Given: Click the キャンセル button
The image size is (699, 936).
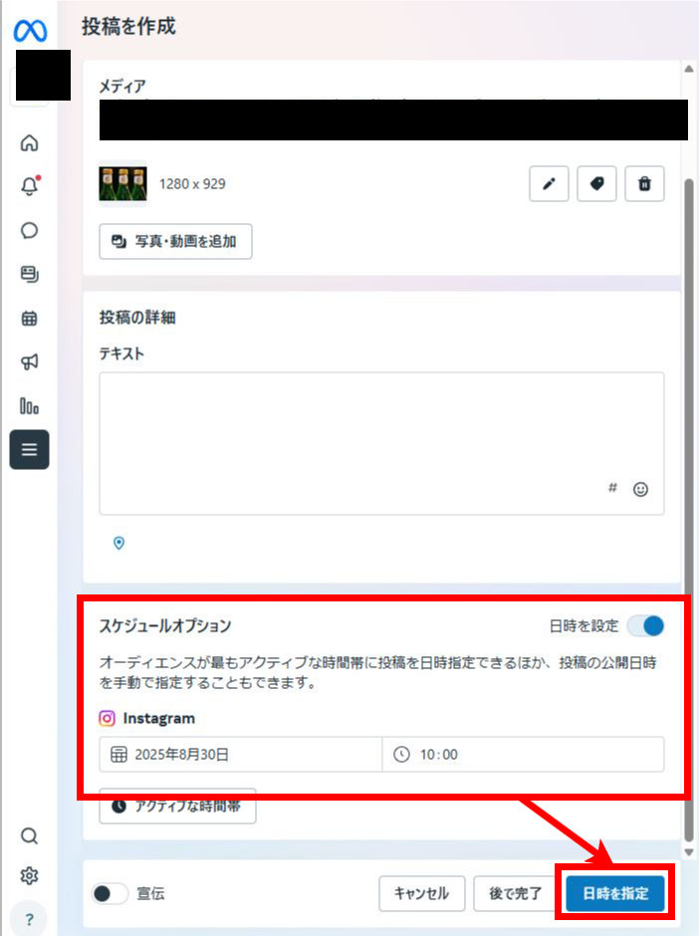Looking at the screenshot, I should (421, 893).
